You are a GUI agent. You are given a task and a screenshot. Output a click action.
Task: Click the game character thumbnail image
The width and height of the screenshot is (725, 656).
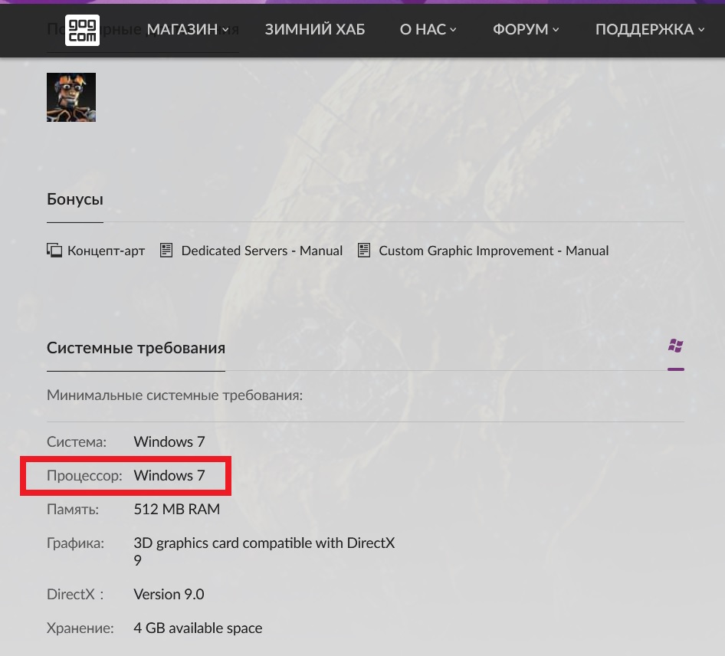pos(71,97)
